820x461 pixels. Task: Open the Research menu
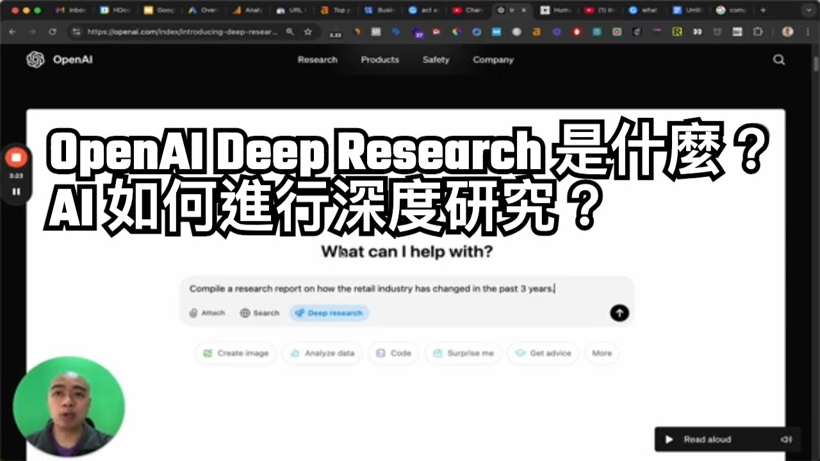coord(317,60)
